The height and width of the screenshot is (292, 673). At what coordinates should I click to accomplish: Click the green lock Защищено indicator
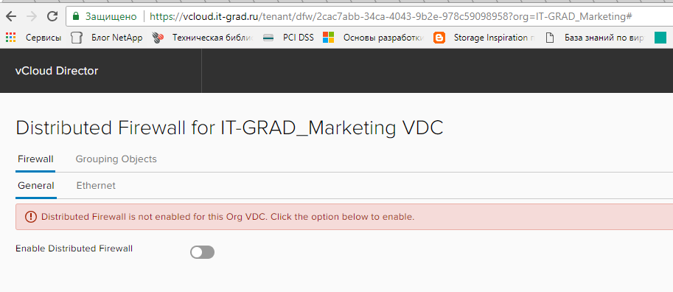(x=104, y=17)
